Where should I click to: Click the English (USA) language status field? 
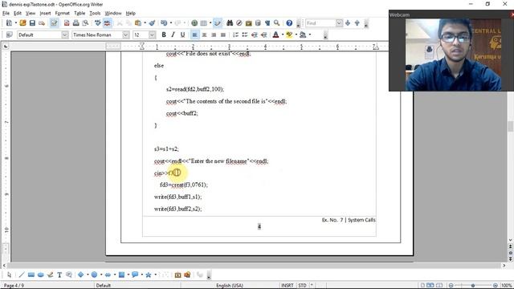pos(230,286)
